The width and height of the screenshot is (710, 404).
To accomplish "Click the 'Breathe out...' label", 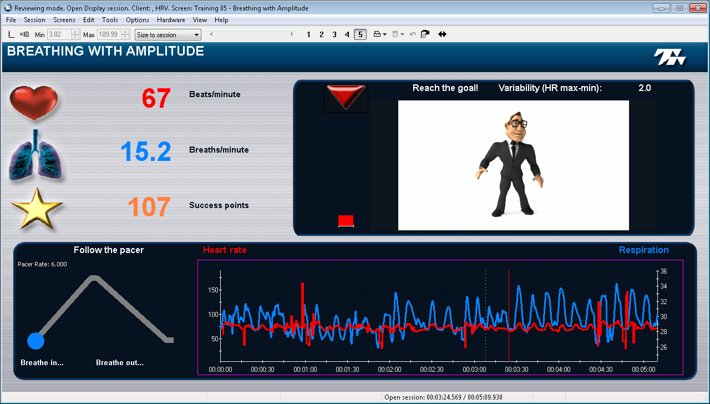I will [x=120, y=362].
